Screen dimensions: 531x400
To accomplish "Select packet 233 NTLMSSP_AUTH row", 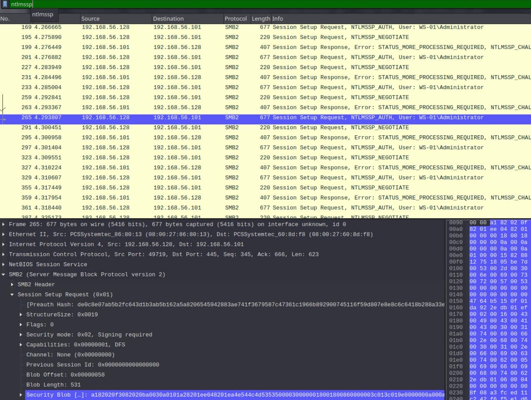I will coord(265,87).
